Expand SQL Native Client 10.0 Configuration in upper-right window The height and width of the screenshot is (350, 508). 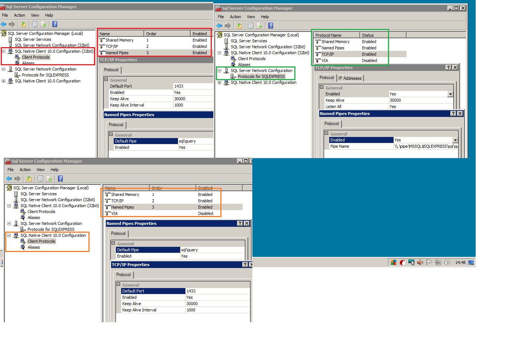tap(220, 82)
